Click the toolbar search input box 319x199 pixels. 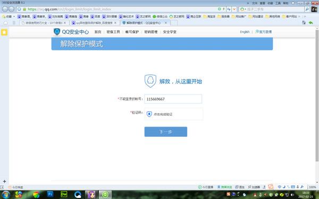click(275, 9)
